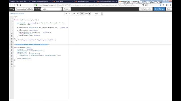Go back with browser back arrow

click(x=11, y=5)
